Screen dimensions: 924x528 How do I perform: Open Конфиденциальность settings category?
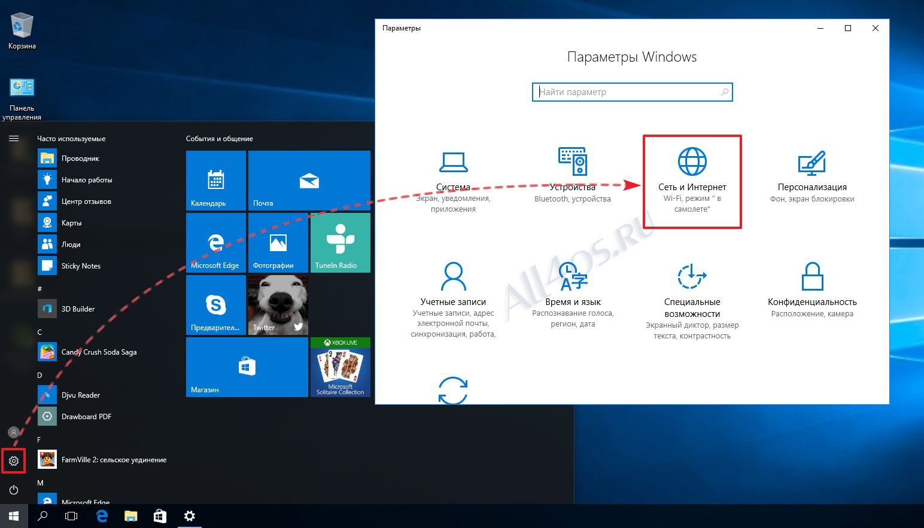coord(812,291)
